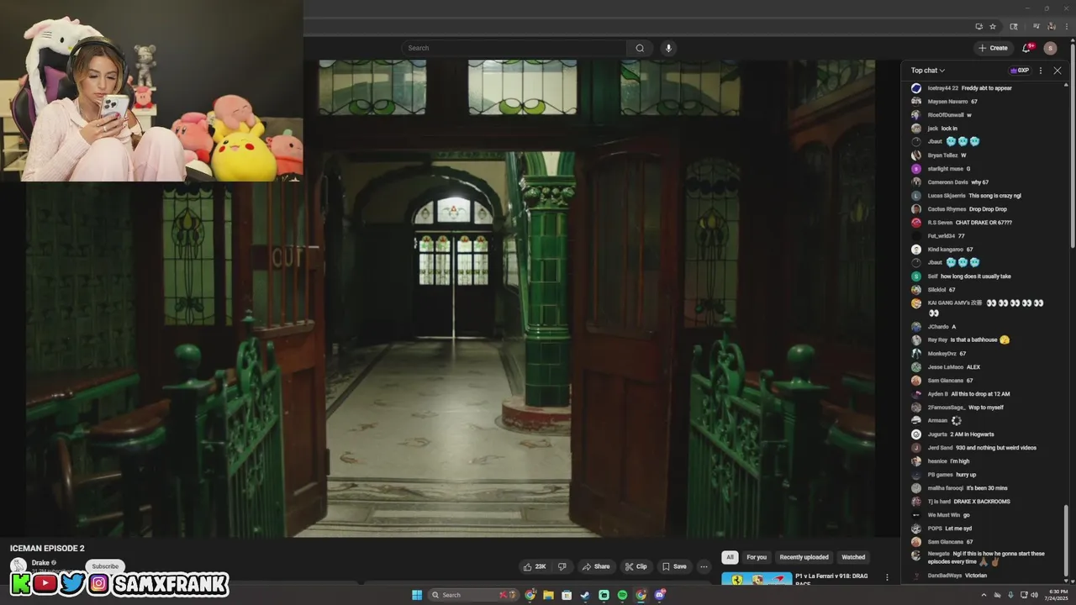The height and width of the screenshot is (605, 1076).
Task: Open YouTube notifications bell
Action: pyautogui.click(x=1026, y=48)
